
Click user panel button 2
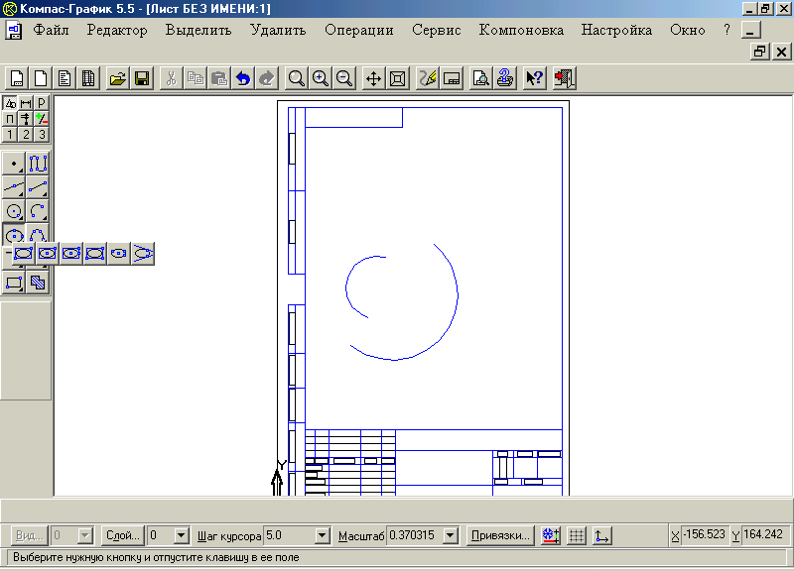26,135
